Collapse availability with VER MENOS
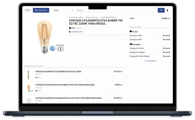 150,61
